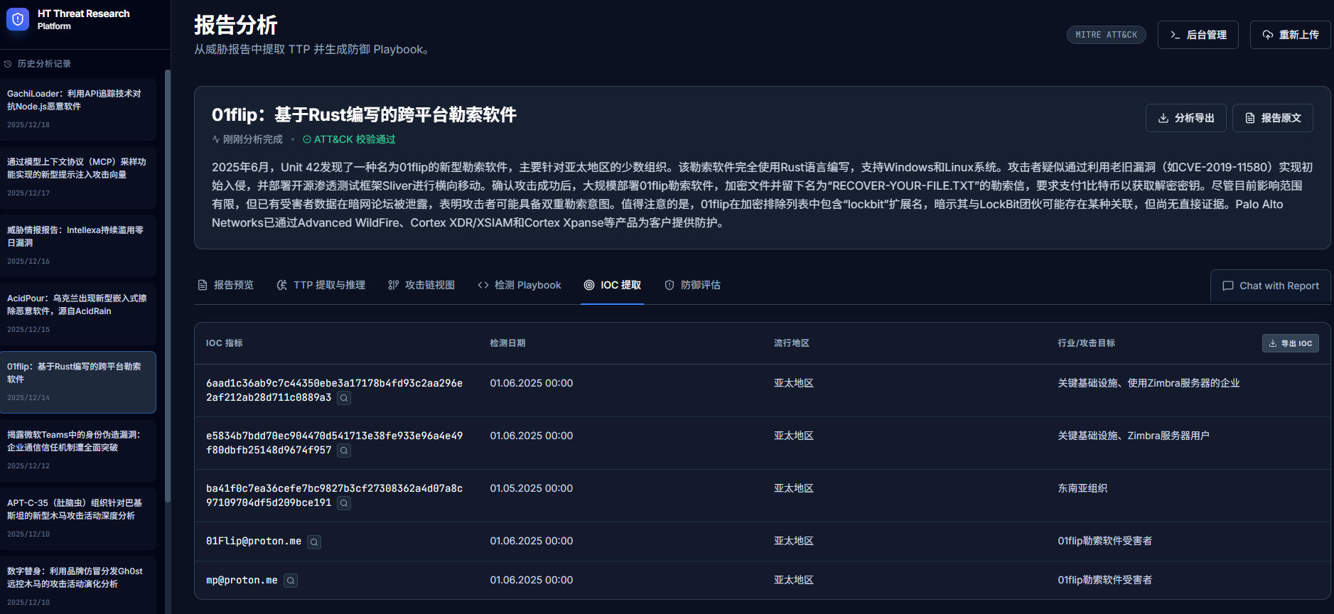Click the history clock icon in sidebar
Viewport: 1334px width, 614px height.
(x=8, y=64)
